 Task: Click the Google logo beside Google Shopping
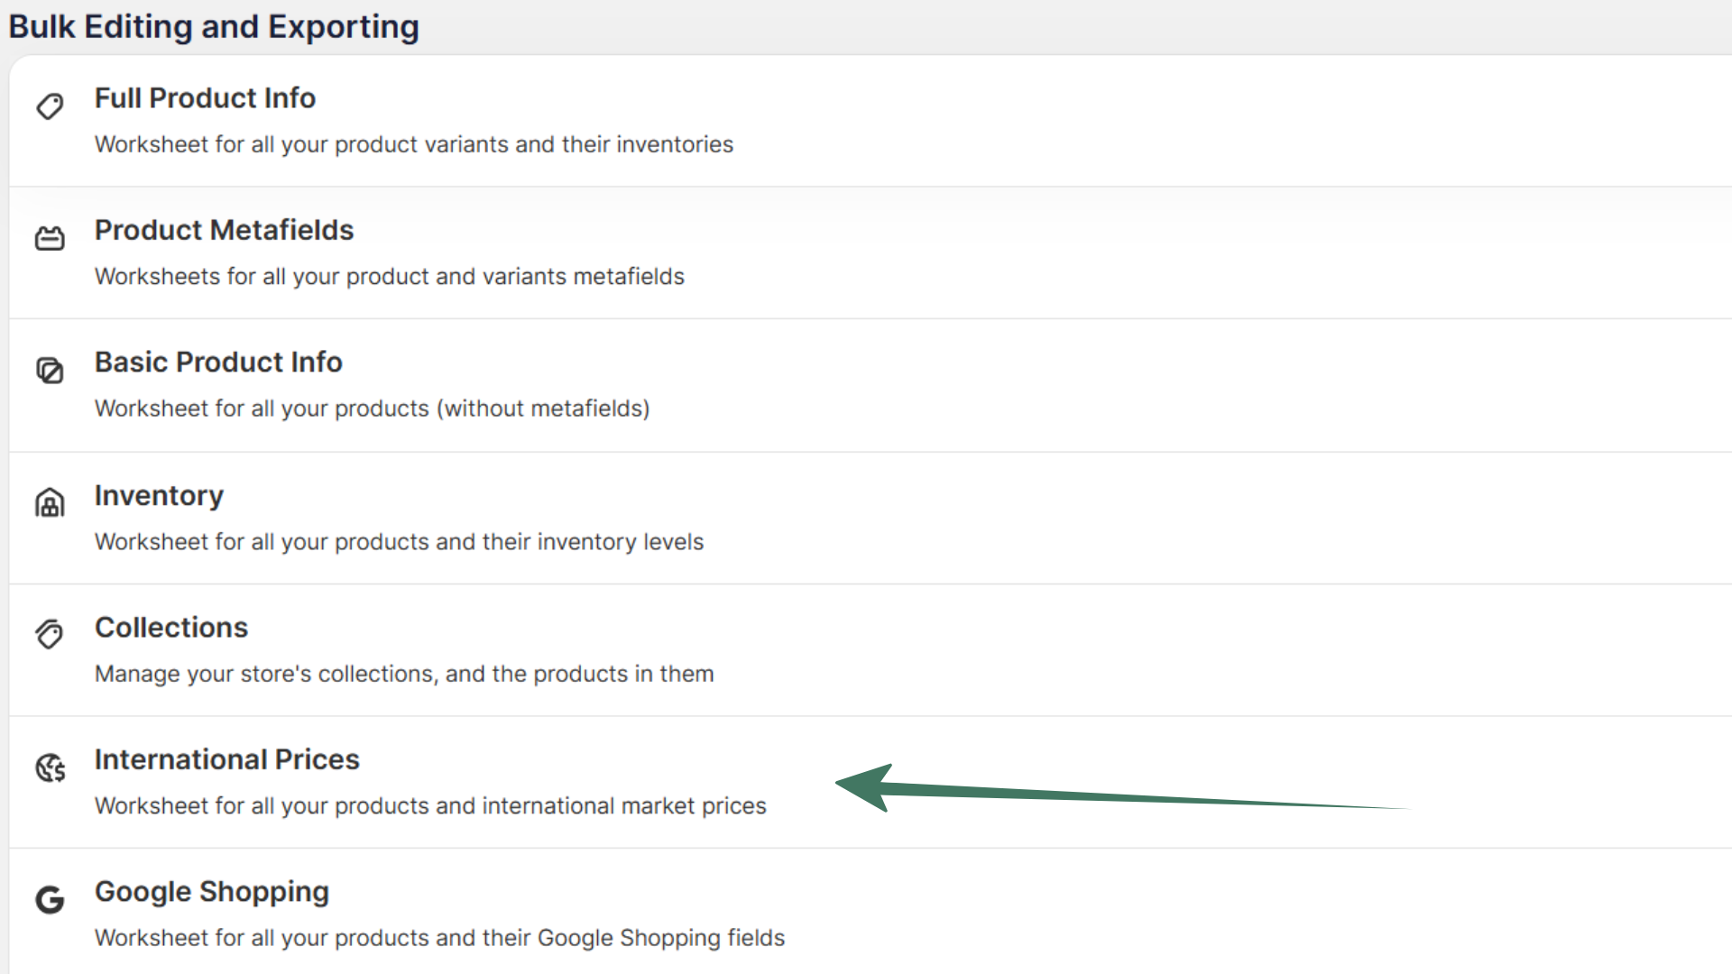tap(50, 899)
